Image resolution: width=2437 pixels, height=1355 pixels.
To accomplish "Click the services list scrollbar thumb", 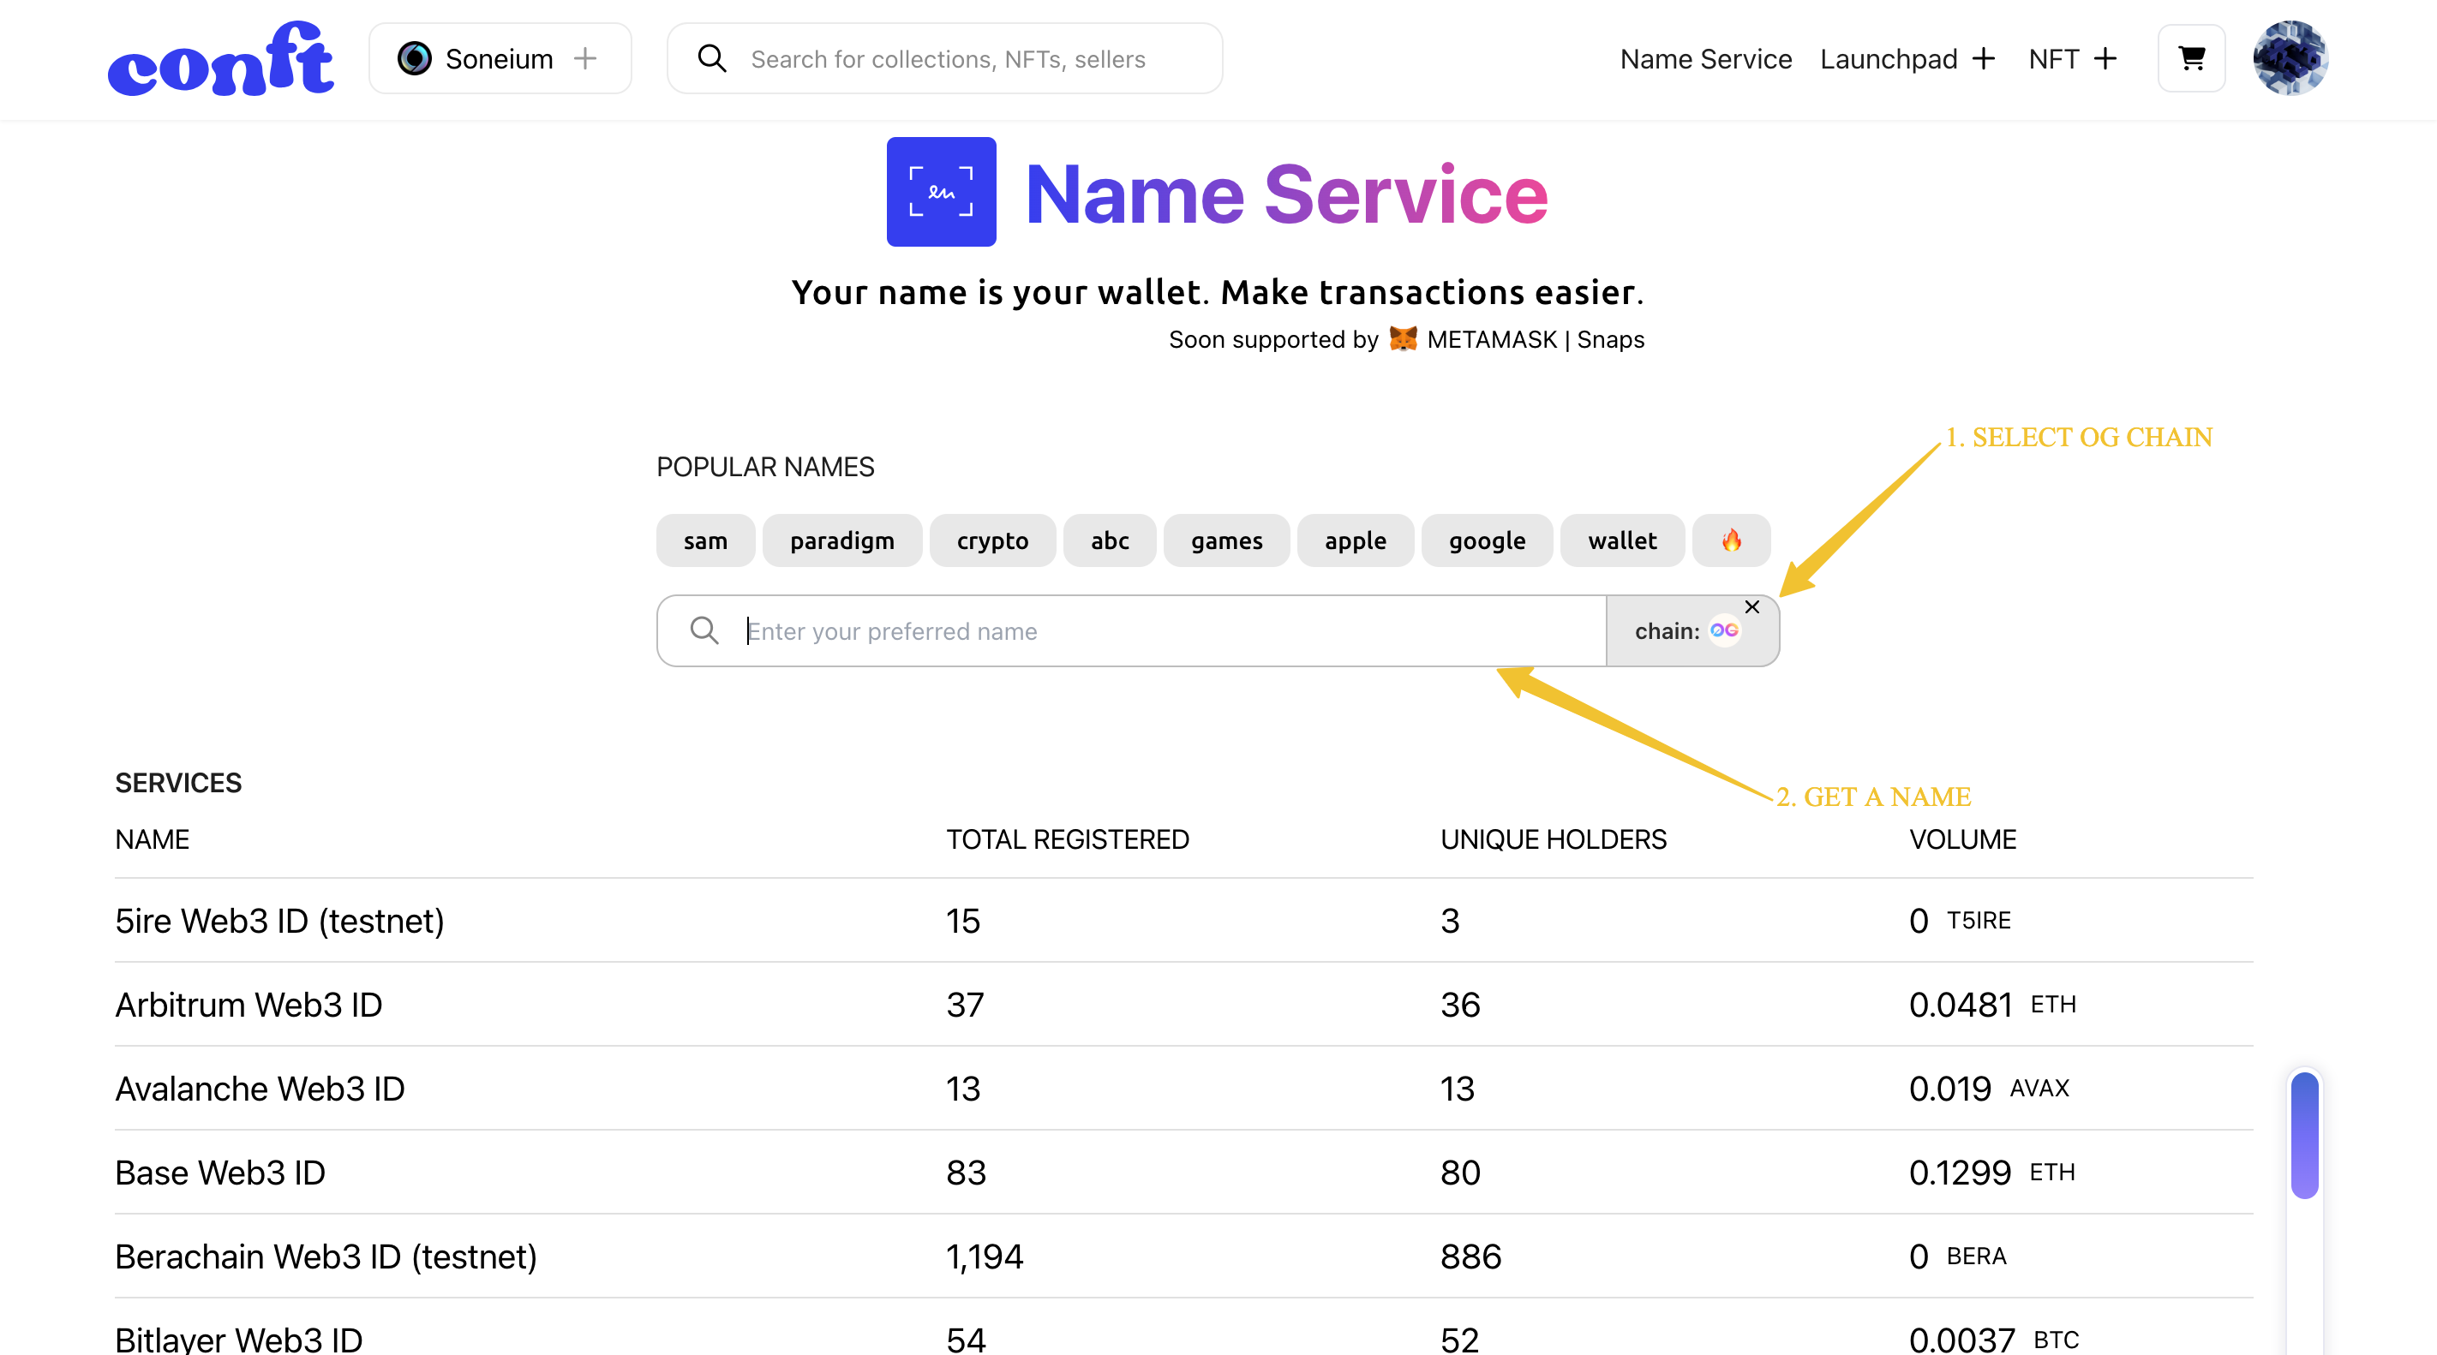I will click(x=2304, y=1135).
